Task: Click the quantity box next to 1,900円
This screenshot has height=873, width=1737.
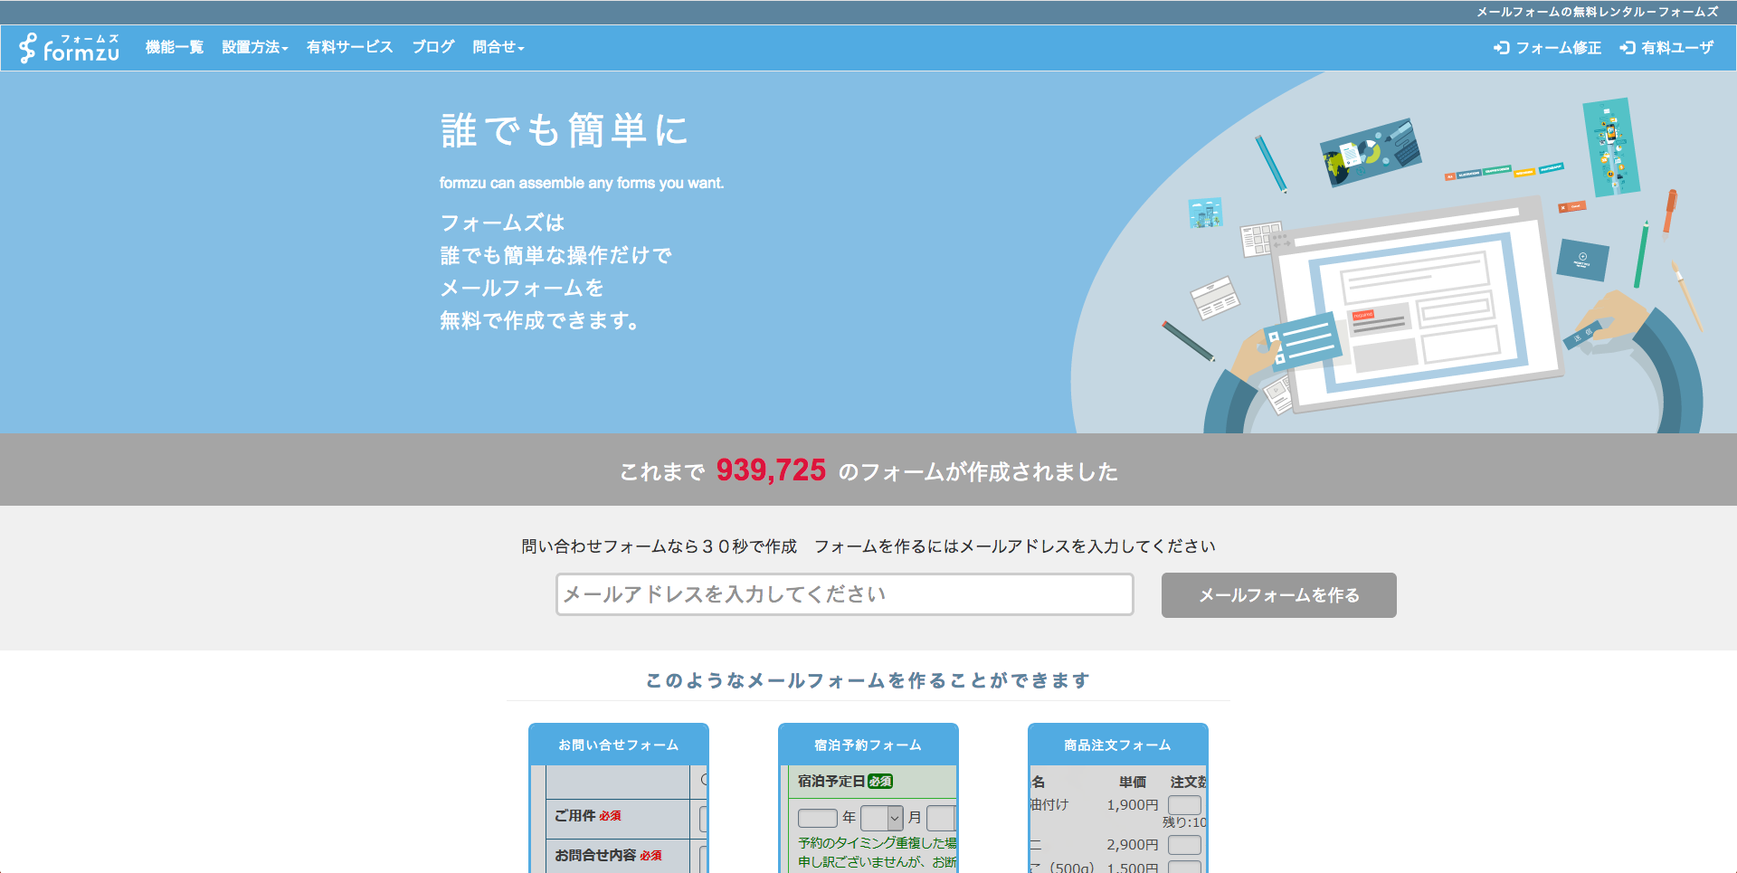Action: point(1183,804)
